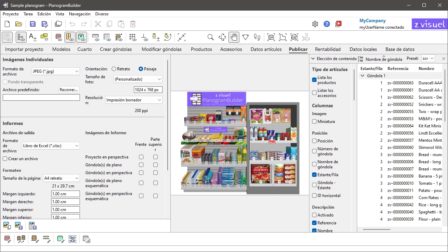
Task: Click copy image to clipboard icon
Action: coord(7,226)
